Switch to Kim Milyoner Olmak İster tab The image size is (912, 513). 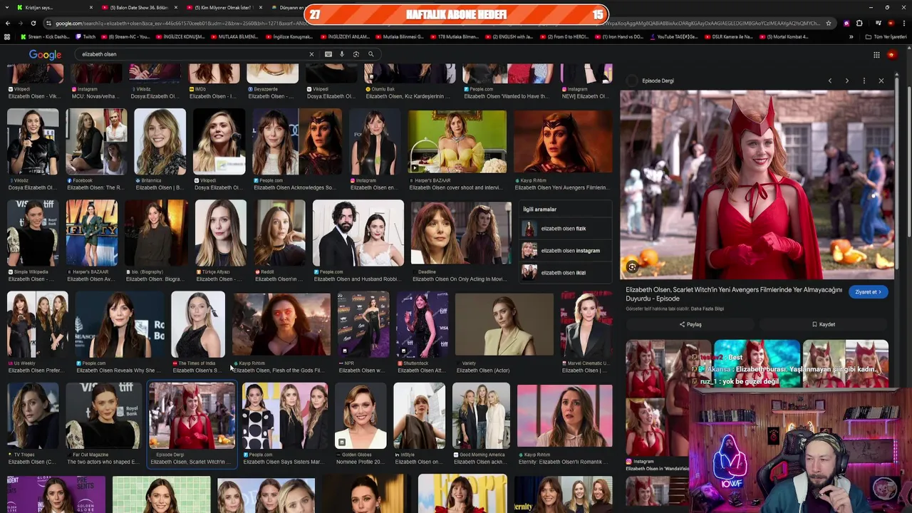coord(223,7)
